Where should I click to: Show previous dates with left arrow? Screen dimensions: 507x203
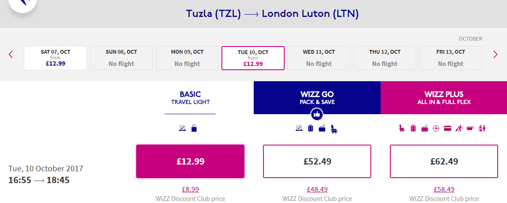pyautogui.click(x=11, y=54)
